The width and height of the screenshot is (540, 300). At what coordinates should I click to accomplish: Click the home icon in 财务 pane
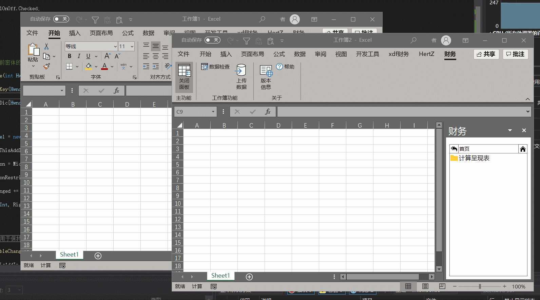click(523, 149)
